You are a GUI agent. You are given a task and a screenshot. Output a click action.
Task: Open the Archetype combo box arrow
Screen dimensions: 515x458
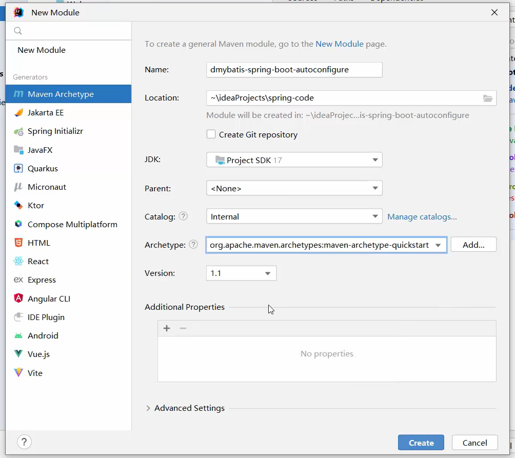click(x=438, y=245)
